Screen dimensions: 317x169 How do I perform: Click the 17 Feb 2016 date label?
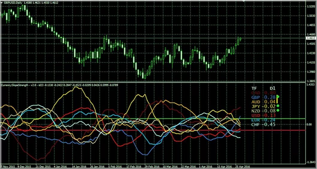(x=134, y=167)
